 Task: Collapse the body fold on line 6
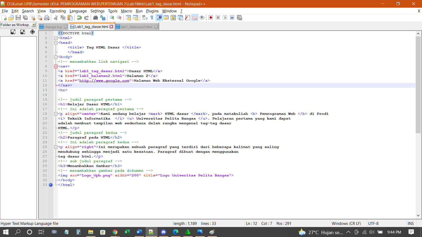(x=56, y=57)
